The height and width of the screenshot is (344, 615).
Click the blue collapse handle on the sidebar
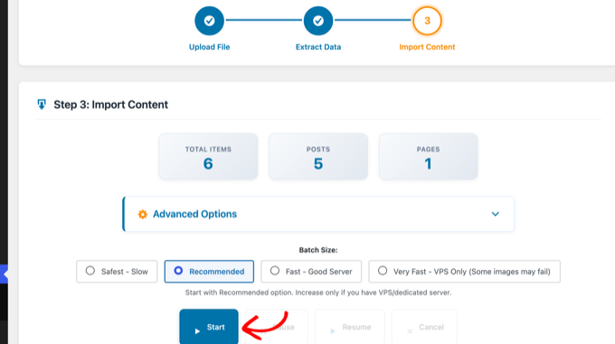(x=4, y=274)
